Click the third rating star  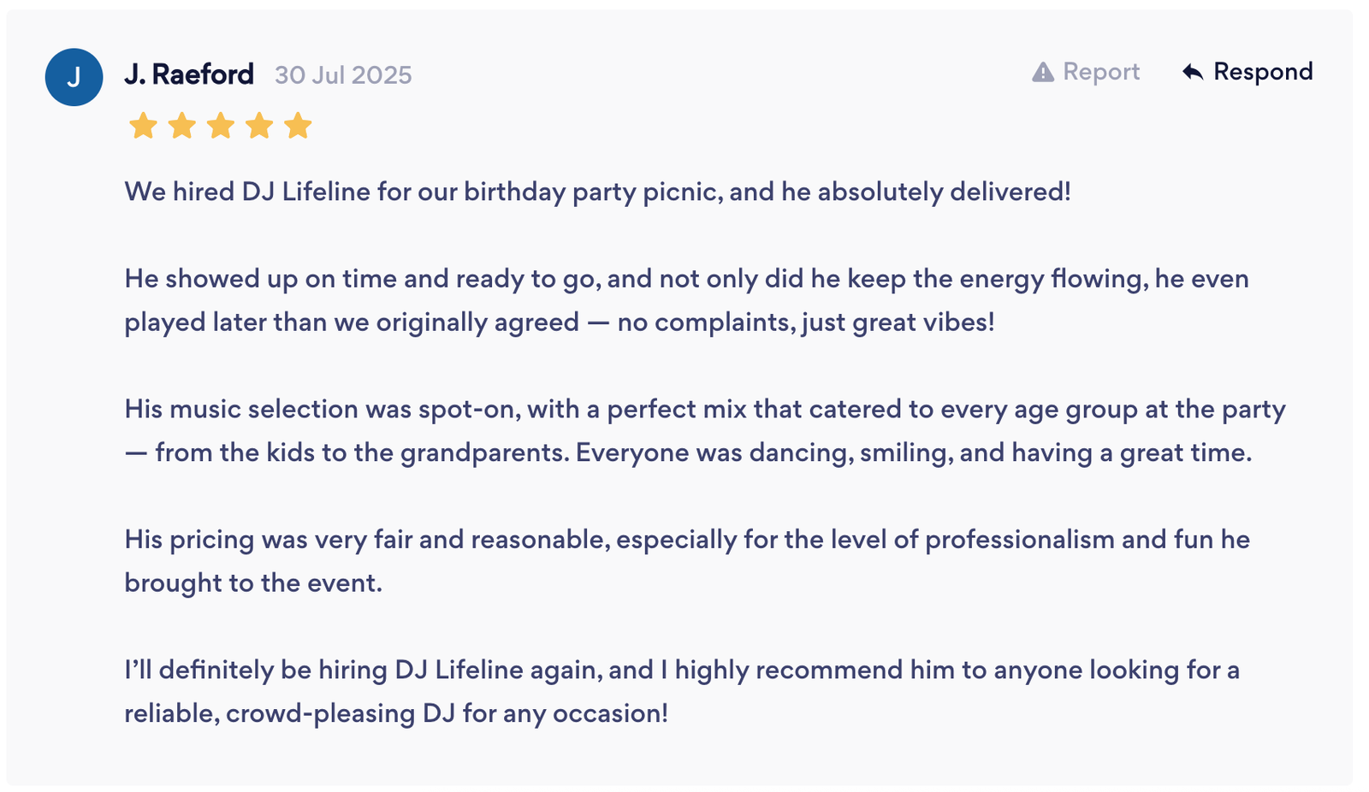click(x=220, y=126)
